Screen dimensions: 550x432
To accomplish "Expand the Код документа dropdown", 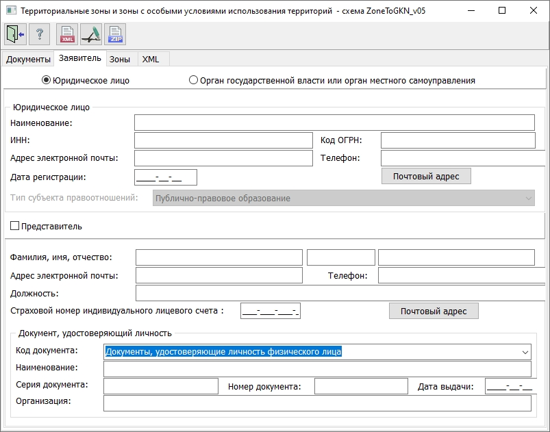I will click(x=525, y=352).
